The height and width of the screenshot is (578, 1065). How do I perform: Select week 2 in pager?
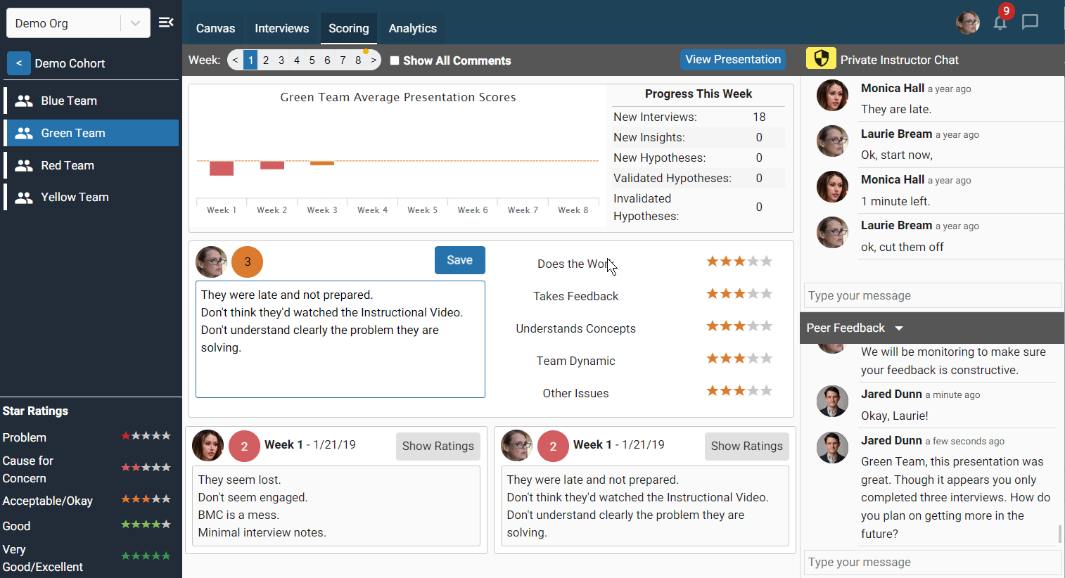tap(266, 60)
